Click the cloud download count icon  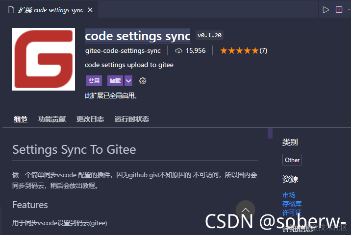[178, 51]
